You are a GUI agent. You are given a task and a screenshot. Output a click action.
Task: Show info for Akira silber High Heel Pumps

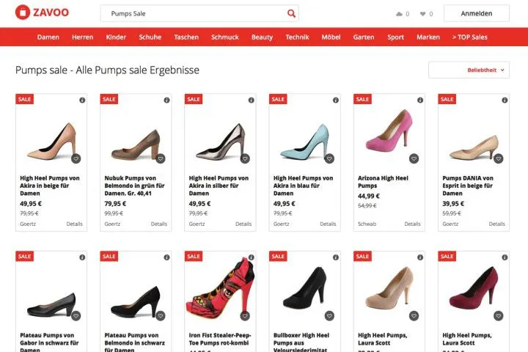click(252, 100)
